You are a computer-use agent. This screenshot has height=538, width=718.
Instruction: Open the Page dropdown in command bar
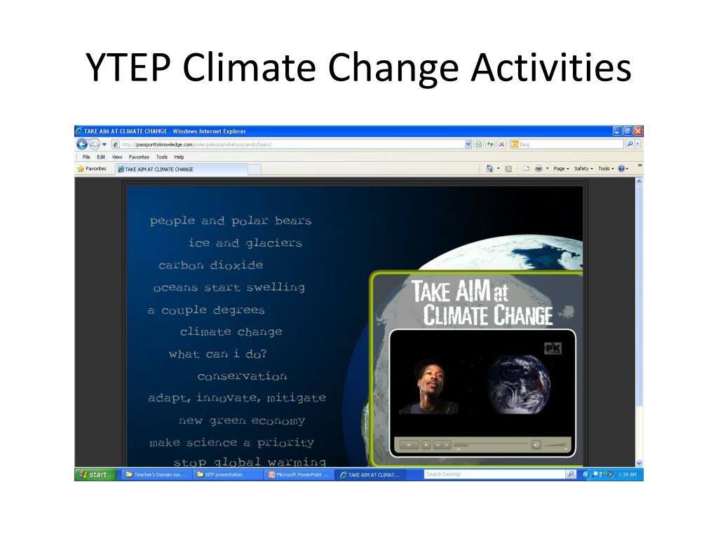click(x=561, y=169)
